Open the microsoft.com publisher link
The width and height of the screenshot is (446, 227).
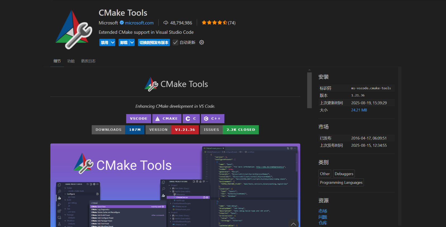139,23
